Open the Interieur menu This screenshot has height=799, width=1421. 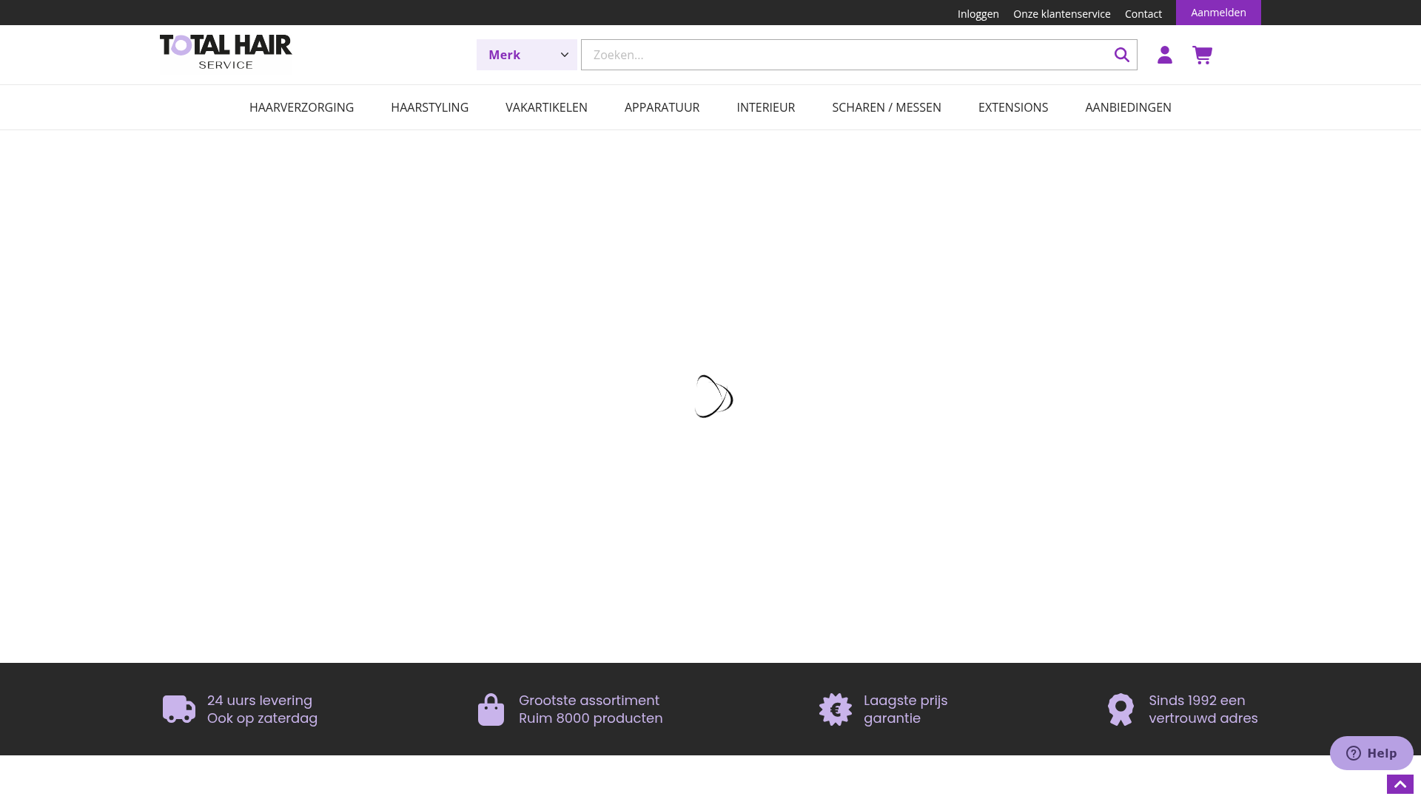765,107
